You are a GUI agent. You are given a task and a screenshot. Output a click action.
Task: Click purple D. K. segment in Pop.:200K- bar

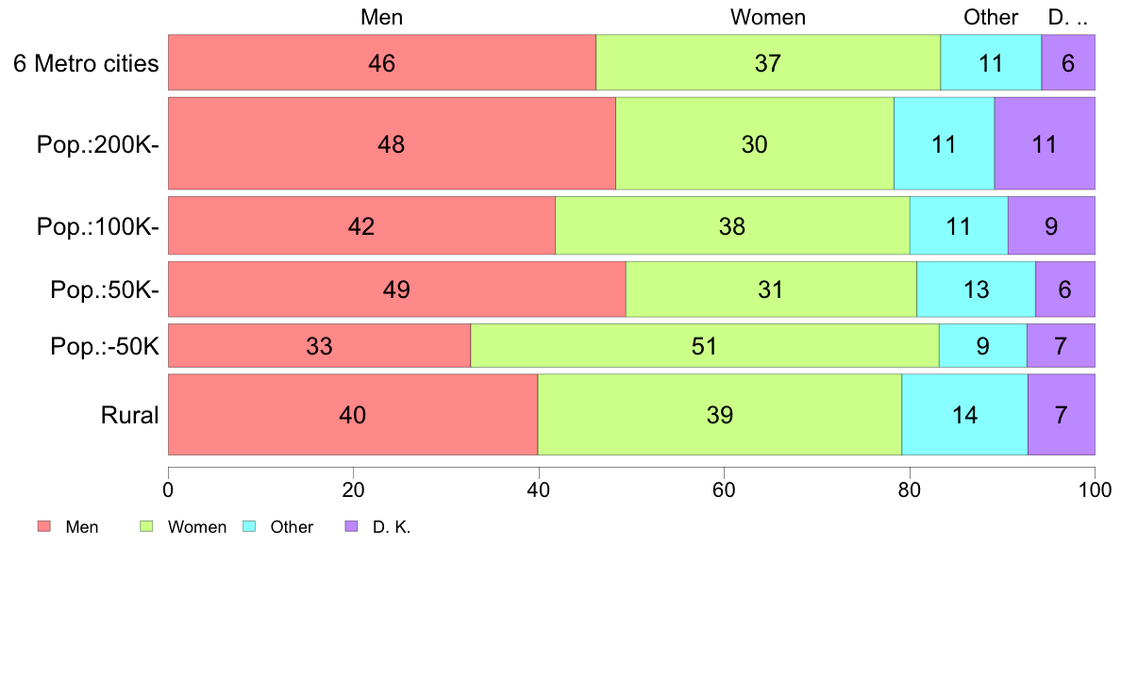[x=1045, y=144]
